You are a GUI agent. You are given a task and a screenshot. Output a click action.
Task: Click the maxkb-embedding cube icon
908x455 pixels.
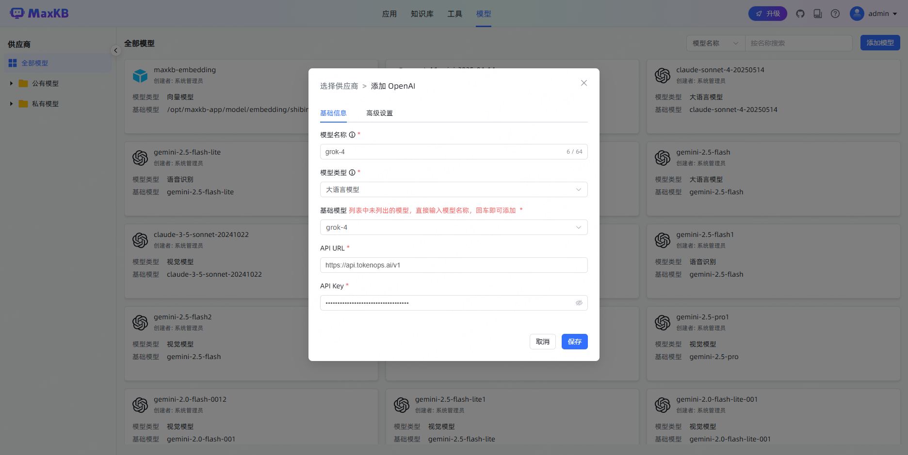(x=140, y=76)
